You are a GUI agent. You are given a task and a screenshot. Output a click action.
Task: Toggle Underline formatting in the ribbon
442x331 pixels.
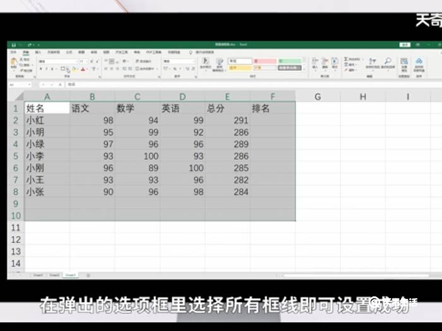[52, 69]
